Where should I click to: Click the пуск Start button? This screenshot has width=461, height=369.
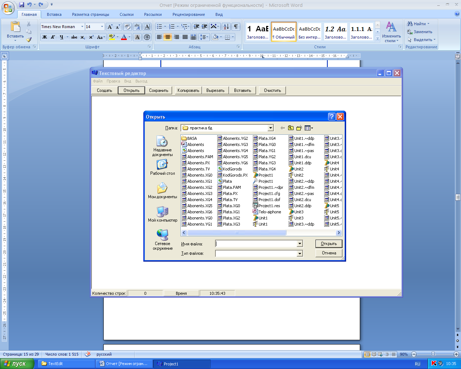coord(17,364)
